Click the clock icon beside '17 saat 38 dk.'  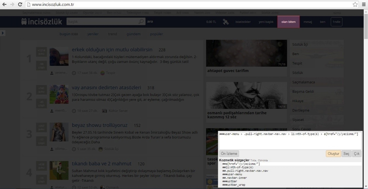pyautogui.click(x=74, y=73)
